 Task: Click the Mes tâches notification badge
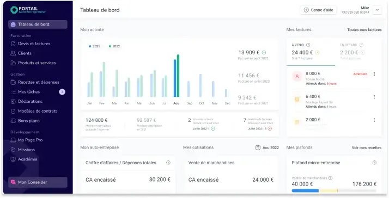pos(62,92)
